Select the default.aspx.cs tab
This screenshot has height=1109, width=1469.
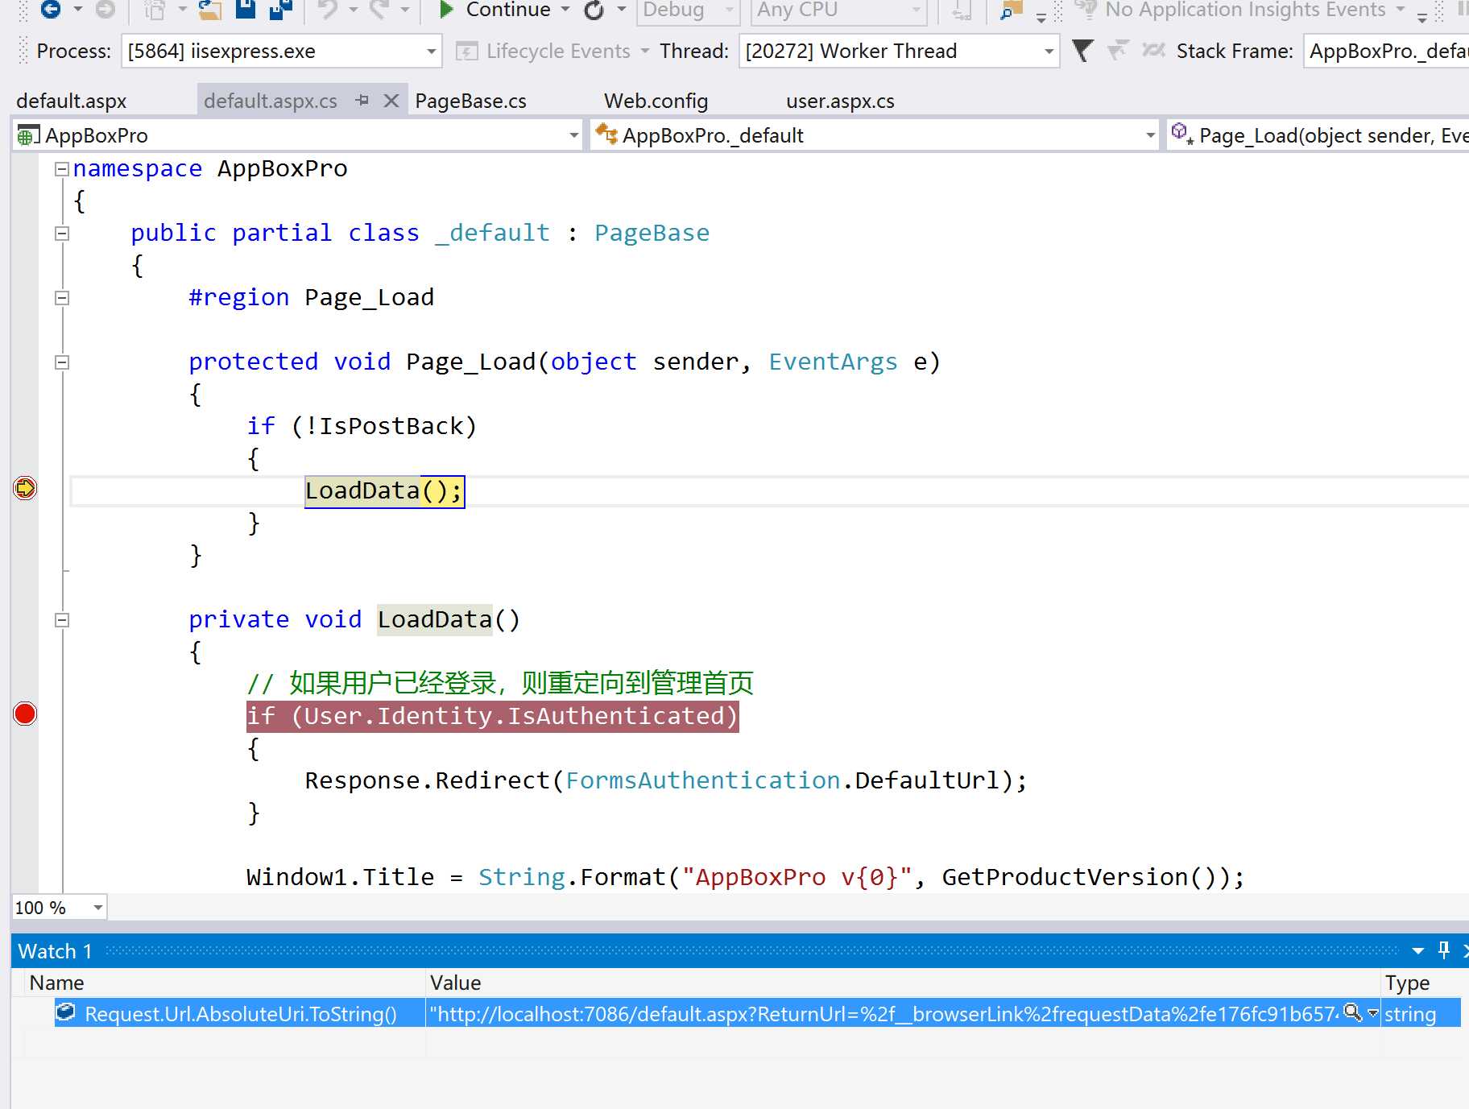[x=271, y=101]
